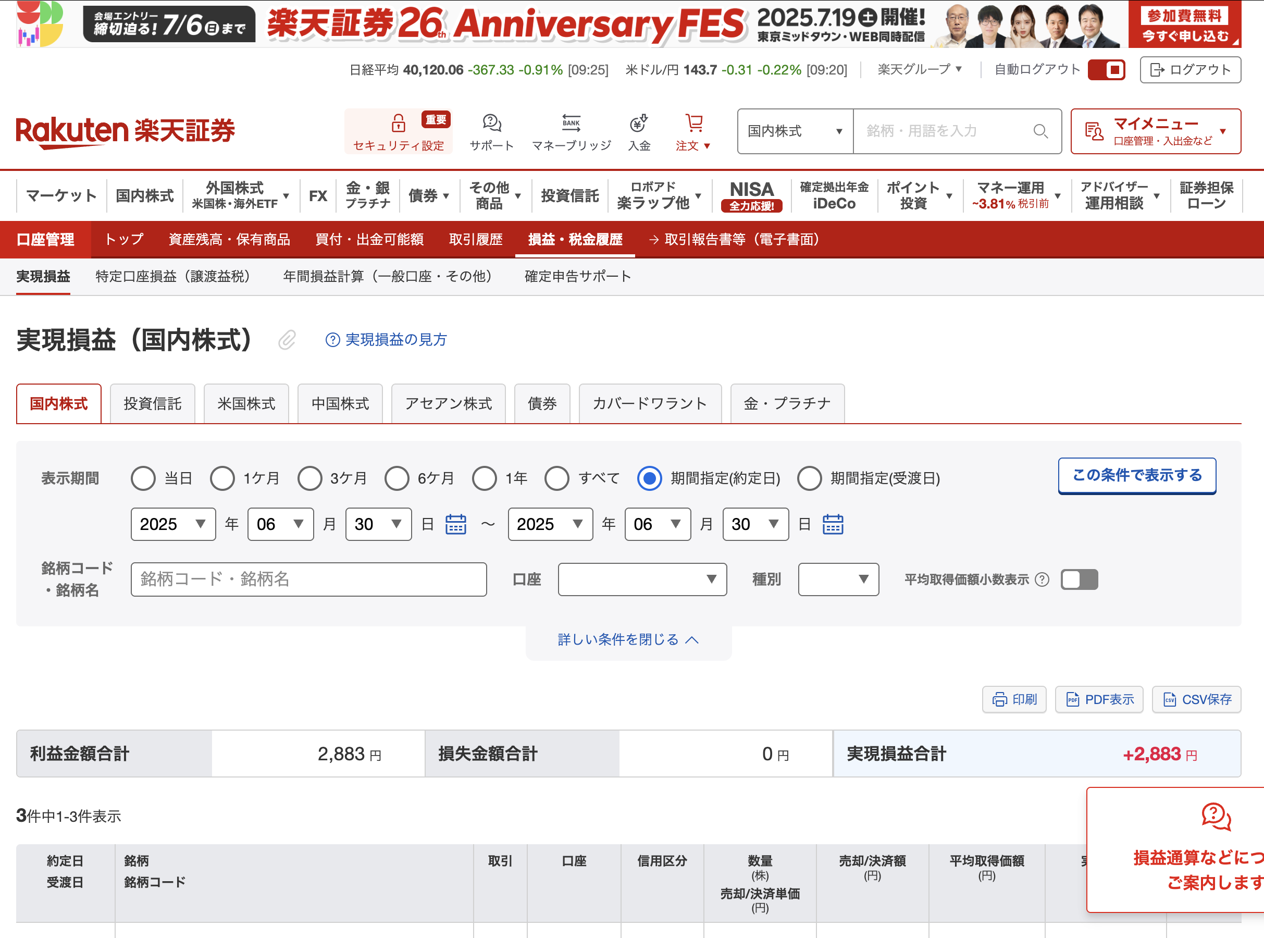Screen dimensions: 1264x938
Task: Click the colorful Rakuten FES logo icon
Action: point(39,24)
